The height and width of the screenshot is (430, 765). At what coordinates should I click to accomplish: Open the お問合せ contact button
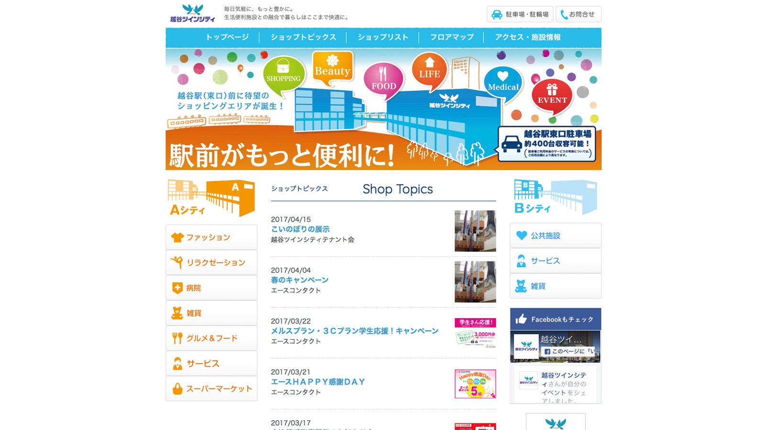coord(578,14)
